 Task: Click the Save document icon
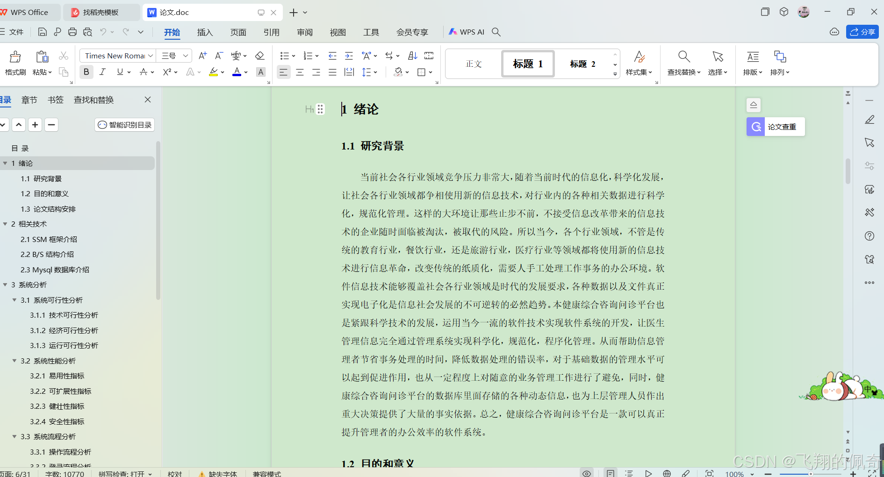[x=42, y=32]
